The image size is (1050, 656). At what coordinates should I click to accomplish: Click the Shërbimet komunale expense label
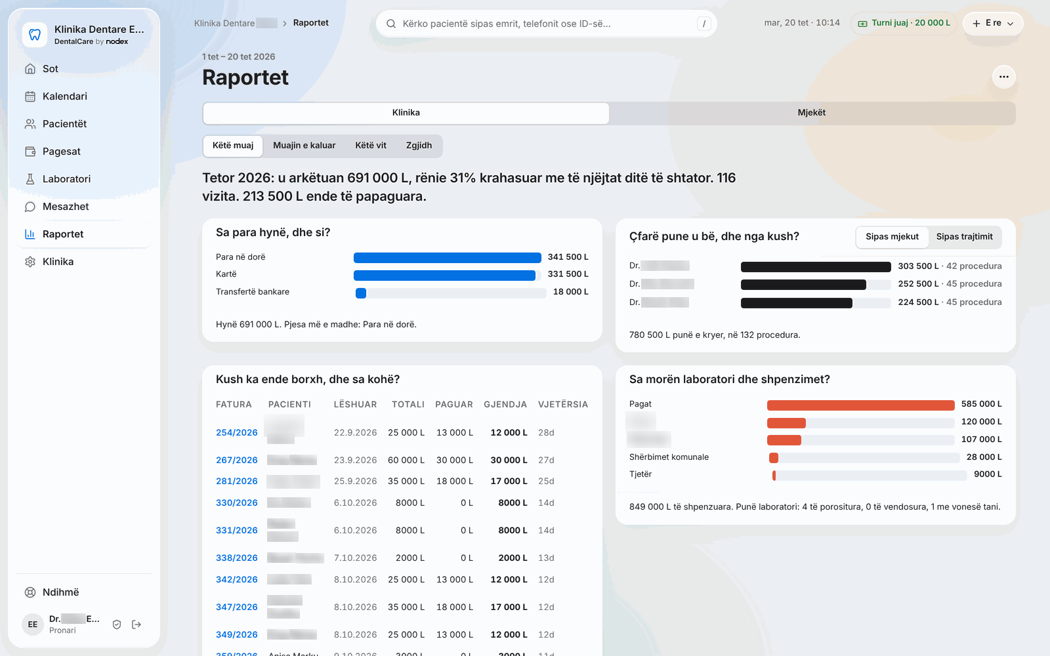tap(669, 457)
